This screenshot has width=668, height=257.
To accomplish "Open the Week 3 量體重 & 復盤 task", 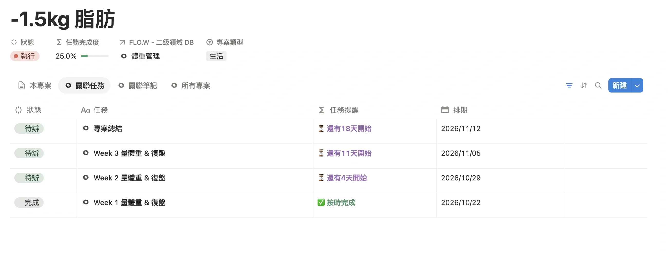I will pos(129,153).
